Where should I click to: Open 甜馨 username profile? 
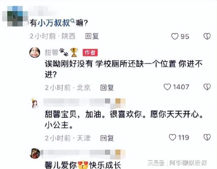click(x=51, y=53)
